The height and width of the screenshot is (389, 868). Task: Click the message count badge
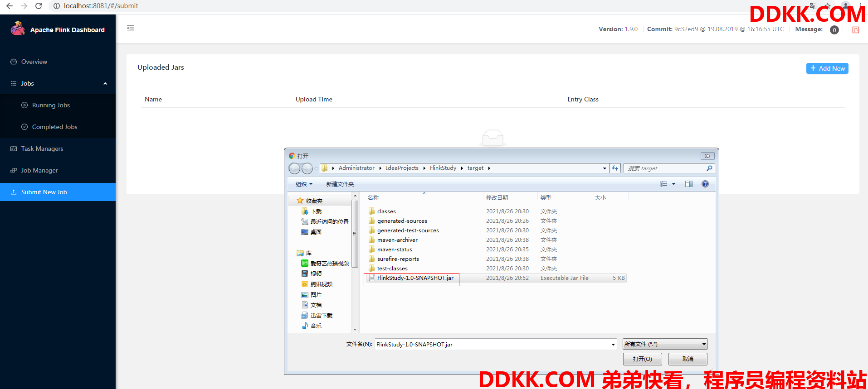tap(834, 30)
